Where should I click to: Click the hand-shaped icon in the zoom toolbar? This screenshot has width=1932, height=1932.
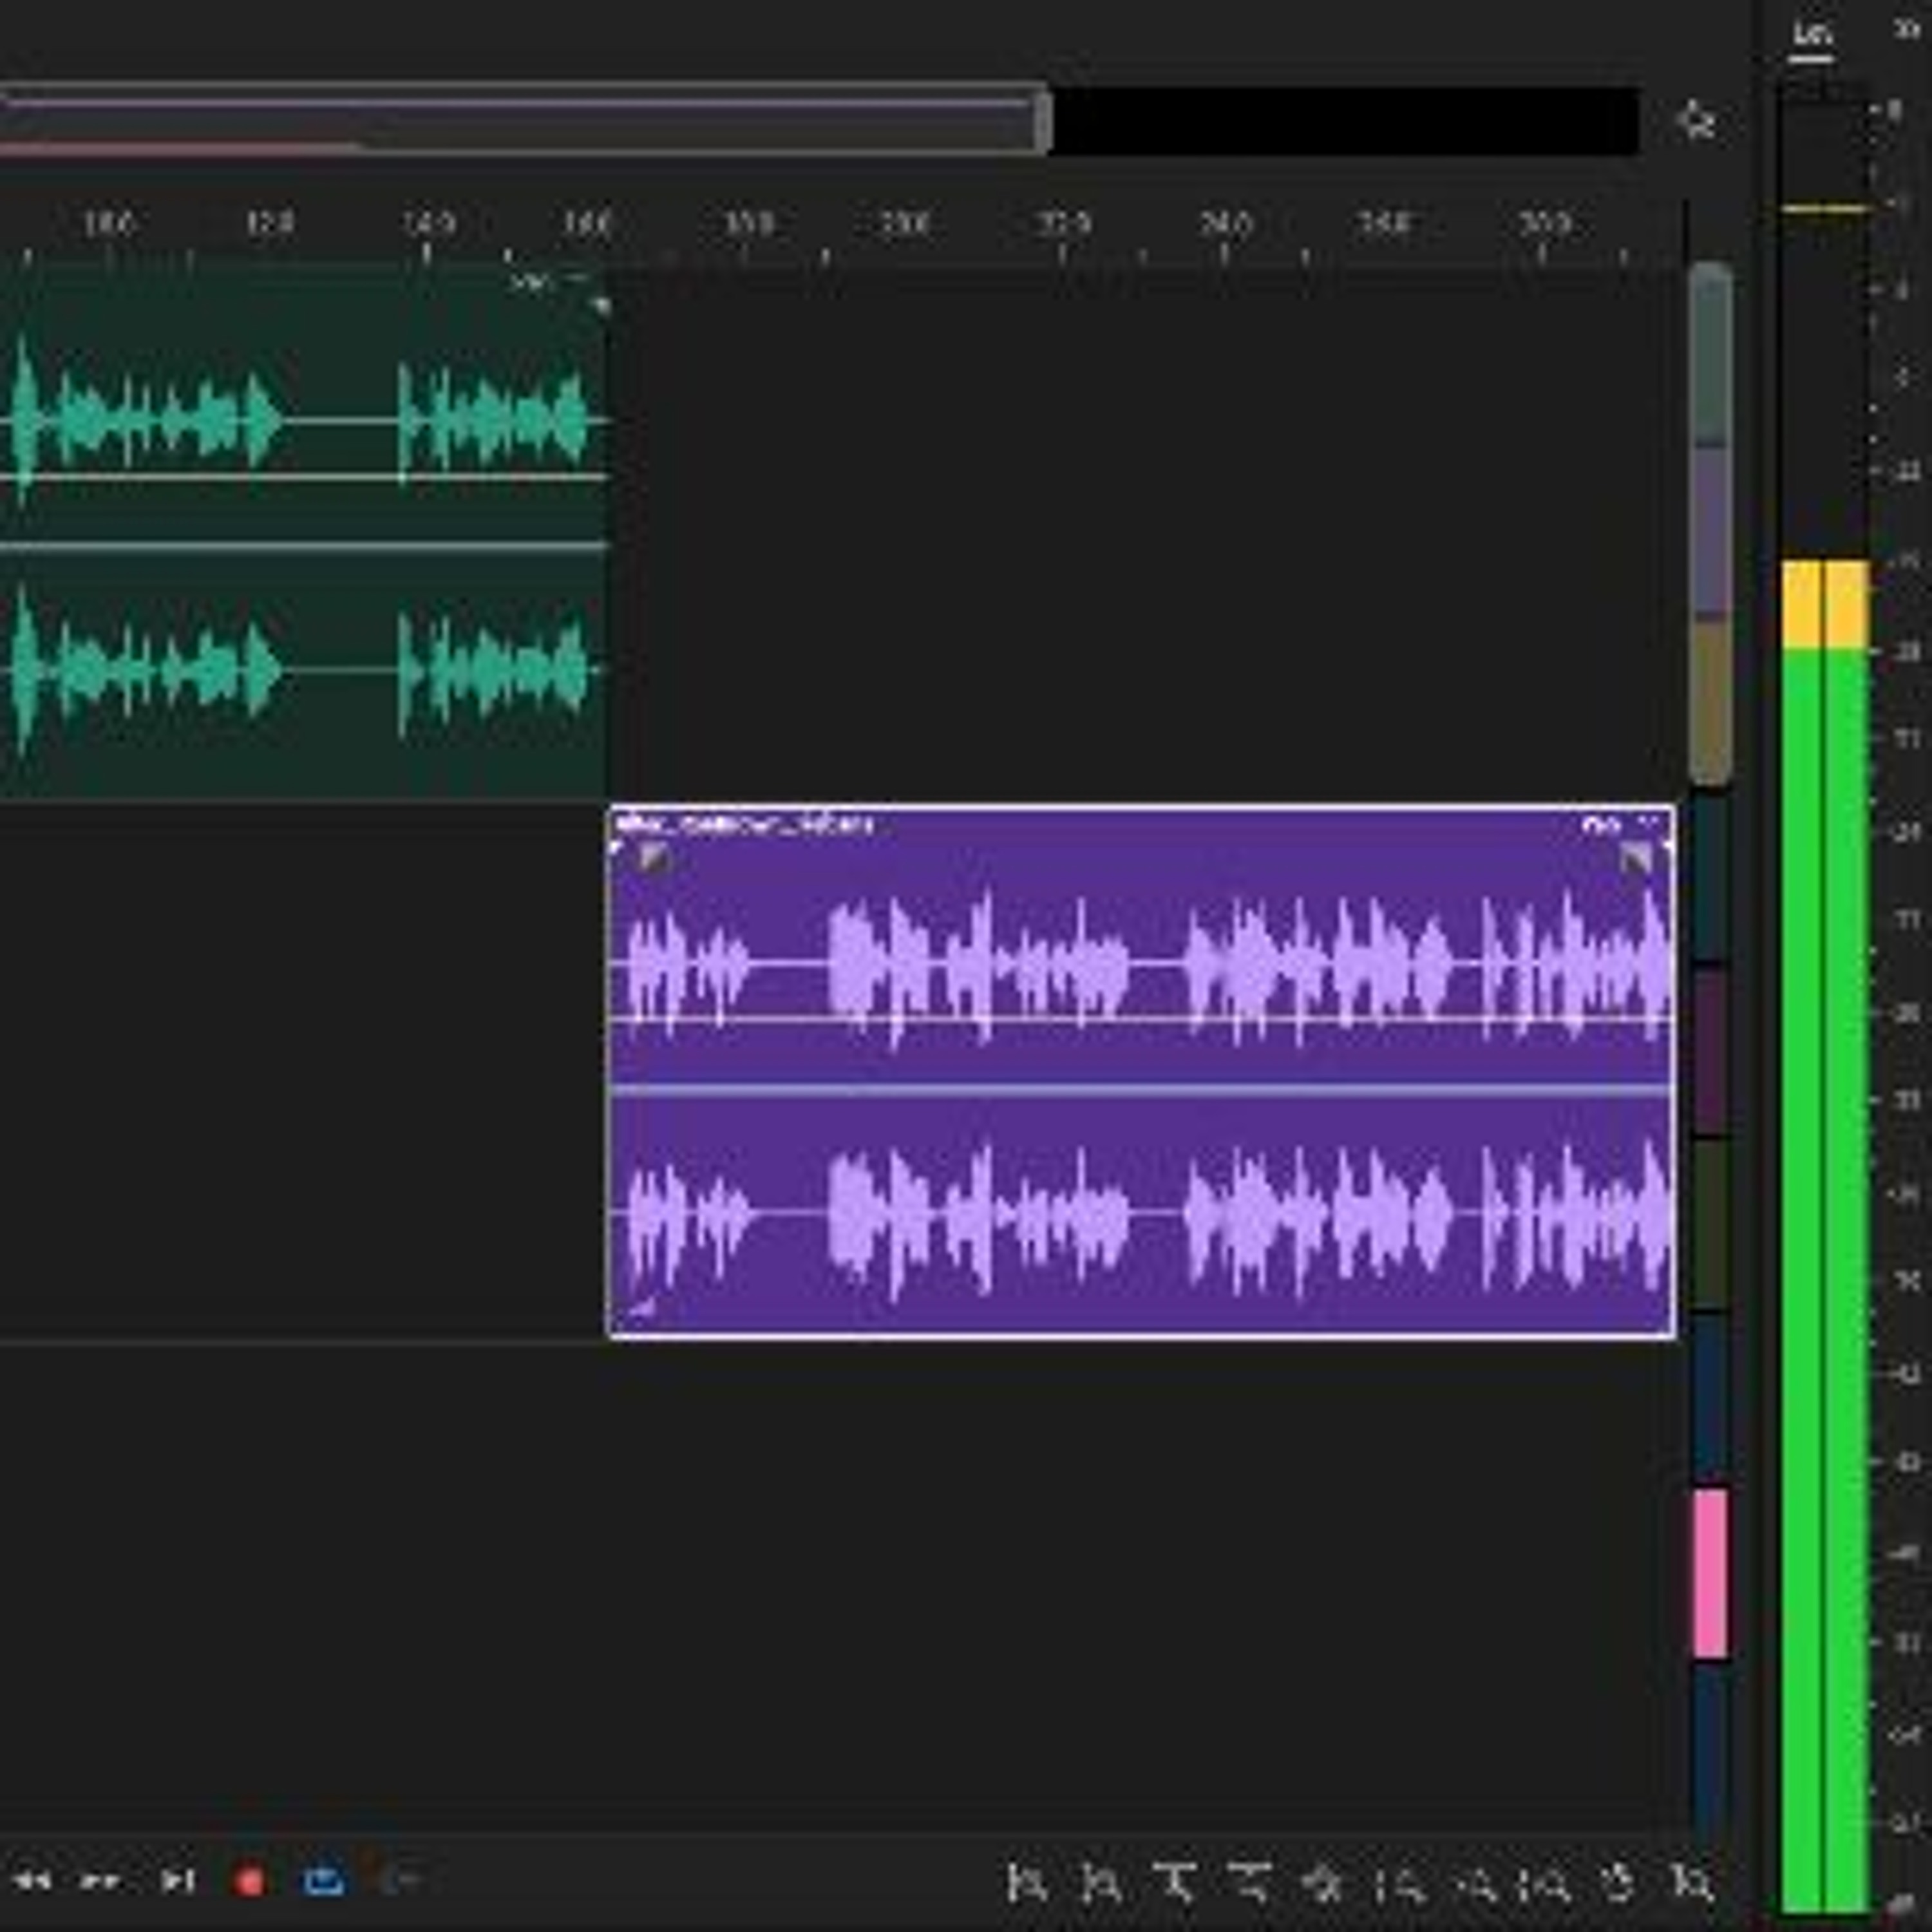click(x=1618, y=1884)
